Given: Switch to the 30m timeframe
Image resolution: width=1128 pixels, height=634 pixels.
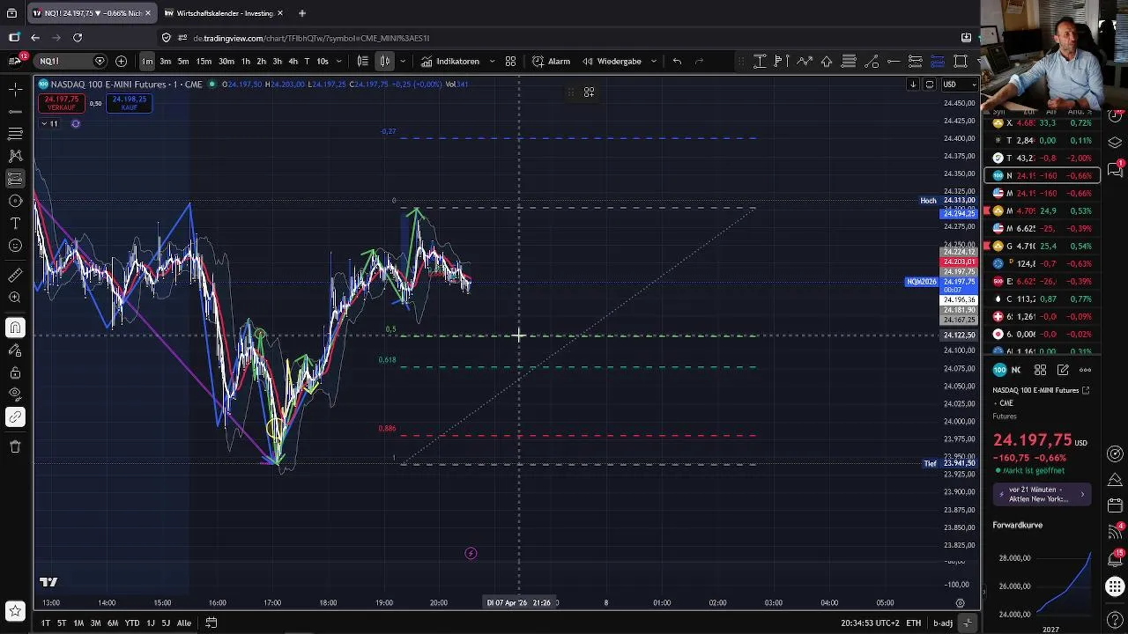Looking at the screenshot, I should pyautogui.click(x=226, y=61).
